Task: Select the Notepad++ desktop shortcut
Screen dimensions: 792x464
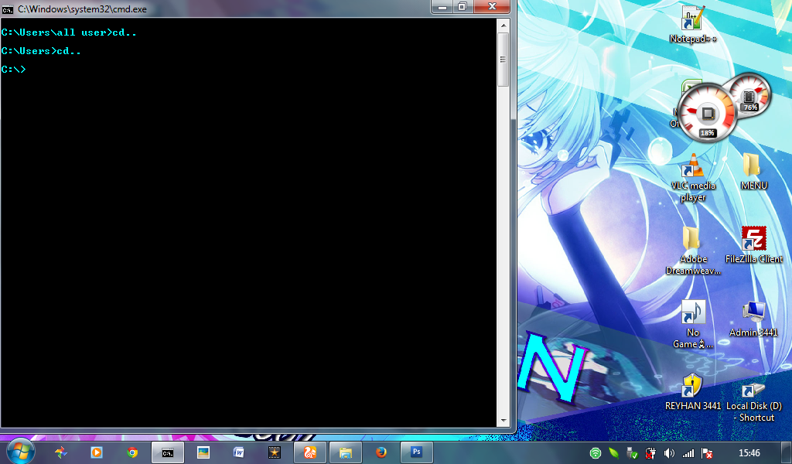Action: point(692,24)
